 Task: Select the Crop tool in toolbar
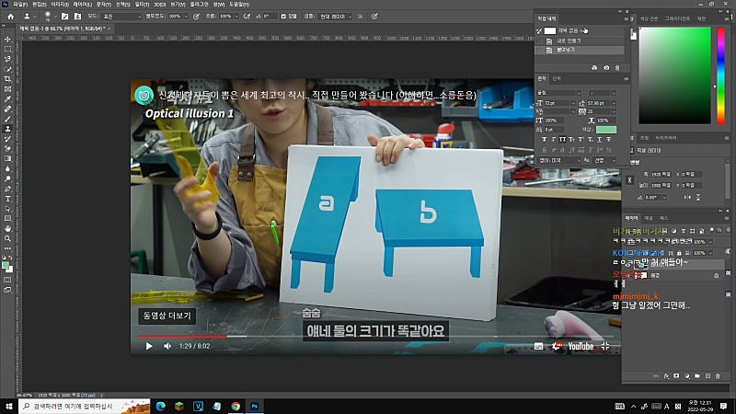[7, 79]
